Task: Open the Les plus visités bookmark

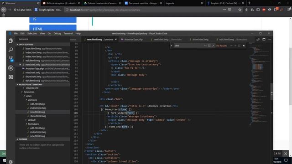Action: click(22, 10)
